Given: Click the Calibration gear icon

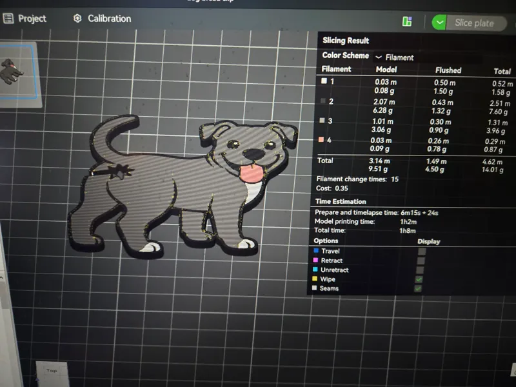Looking at the screenshot, I should tap(77, 19).
